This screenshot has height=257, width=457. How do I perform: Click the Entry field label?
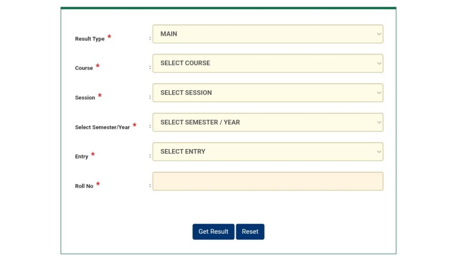click(x=82, y=157)
